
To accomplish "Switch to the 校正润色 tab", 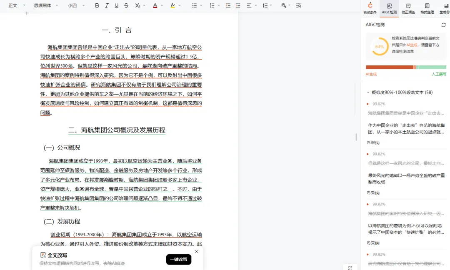I will point(408,8).
